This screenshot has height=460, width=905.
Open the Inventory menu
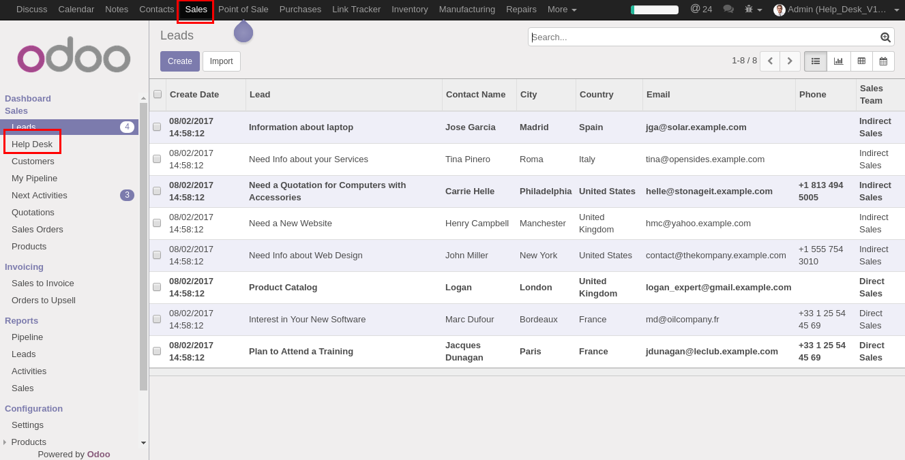point(409,10)
